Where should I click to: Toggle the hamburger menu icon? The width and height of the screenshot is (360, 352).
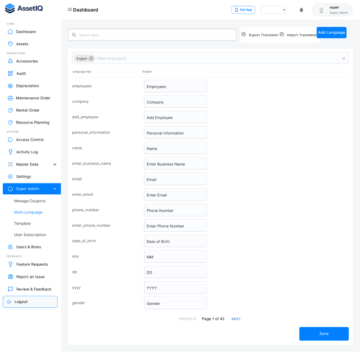(70, 9)
